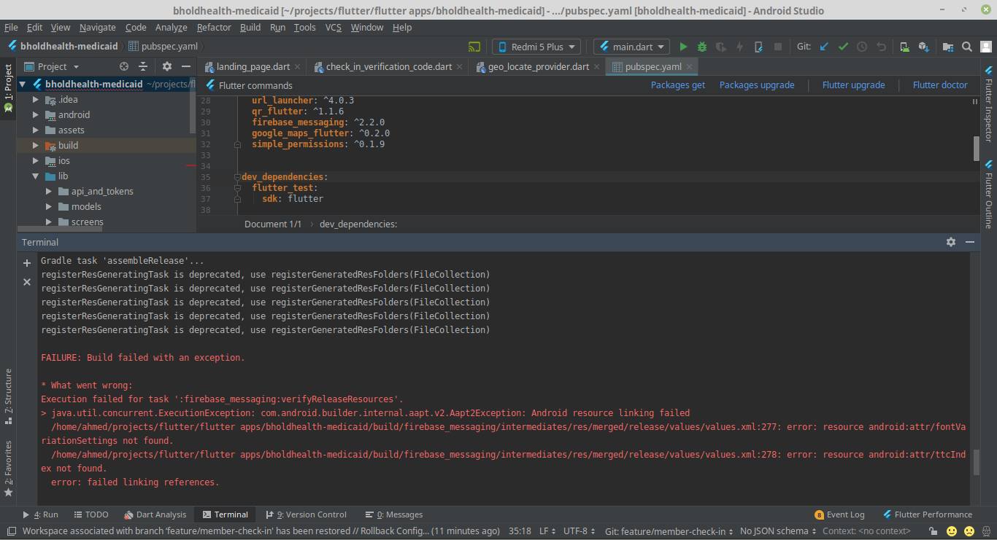Click the Stop square icon in toolbar
Image resolution: width=997 pixels, height=540 pixels.
[778, 46]
